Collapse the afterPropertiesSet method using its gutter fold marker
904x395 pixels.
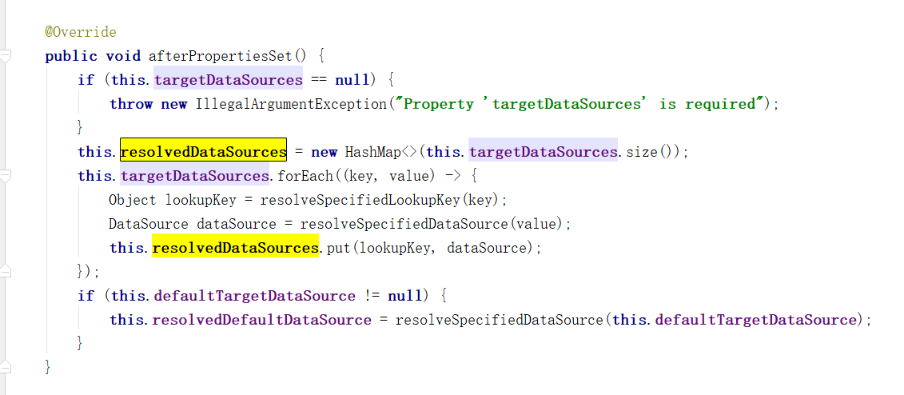pos(5,56)
